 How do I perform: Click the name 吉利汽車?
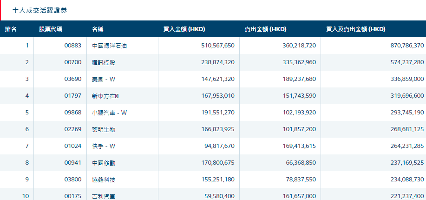pos(104,196)
